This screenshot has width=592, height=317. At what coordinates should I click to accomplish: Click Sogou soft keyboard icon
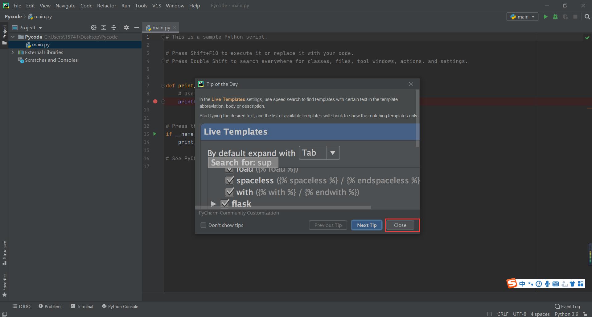[555, 284]
